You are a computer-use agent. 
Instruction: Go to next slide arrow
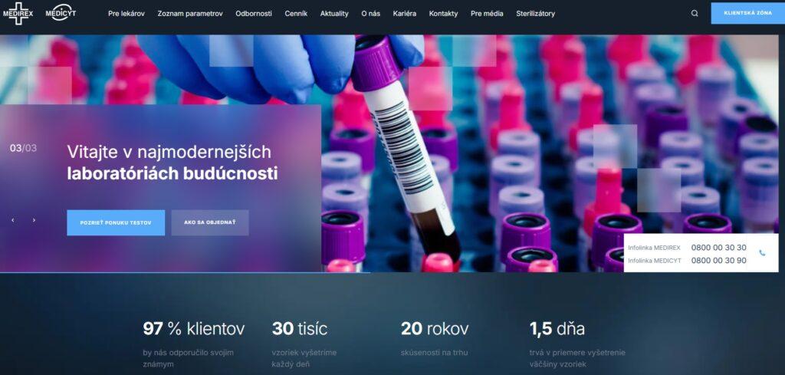(34, 220)
